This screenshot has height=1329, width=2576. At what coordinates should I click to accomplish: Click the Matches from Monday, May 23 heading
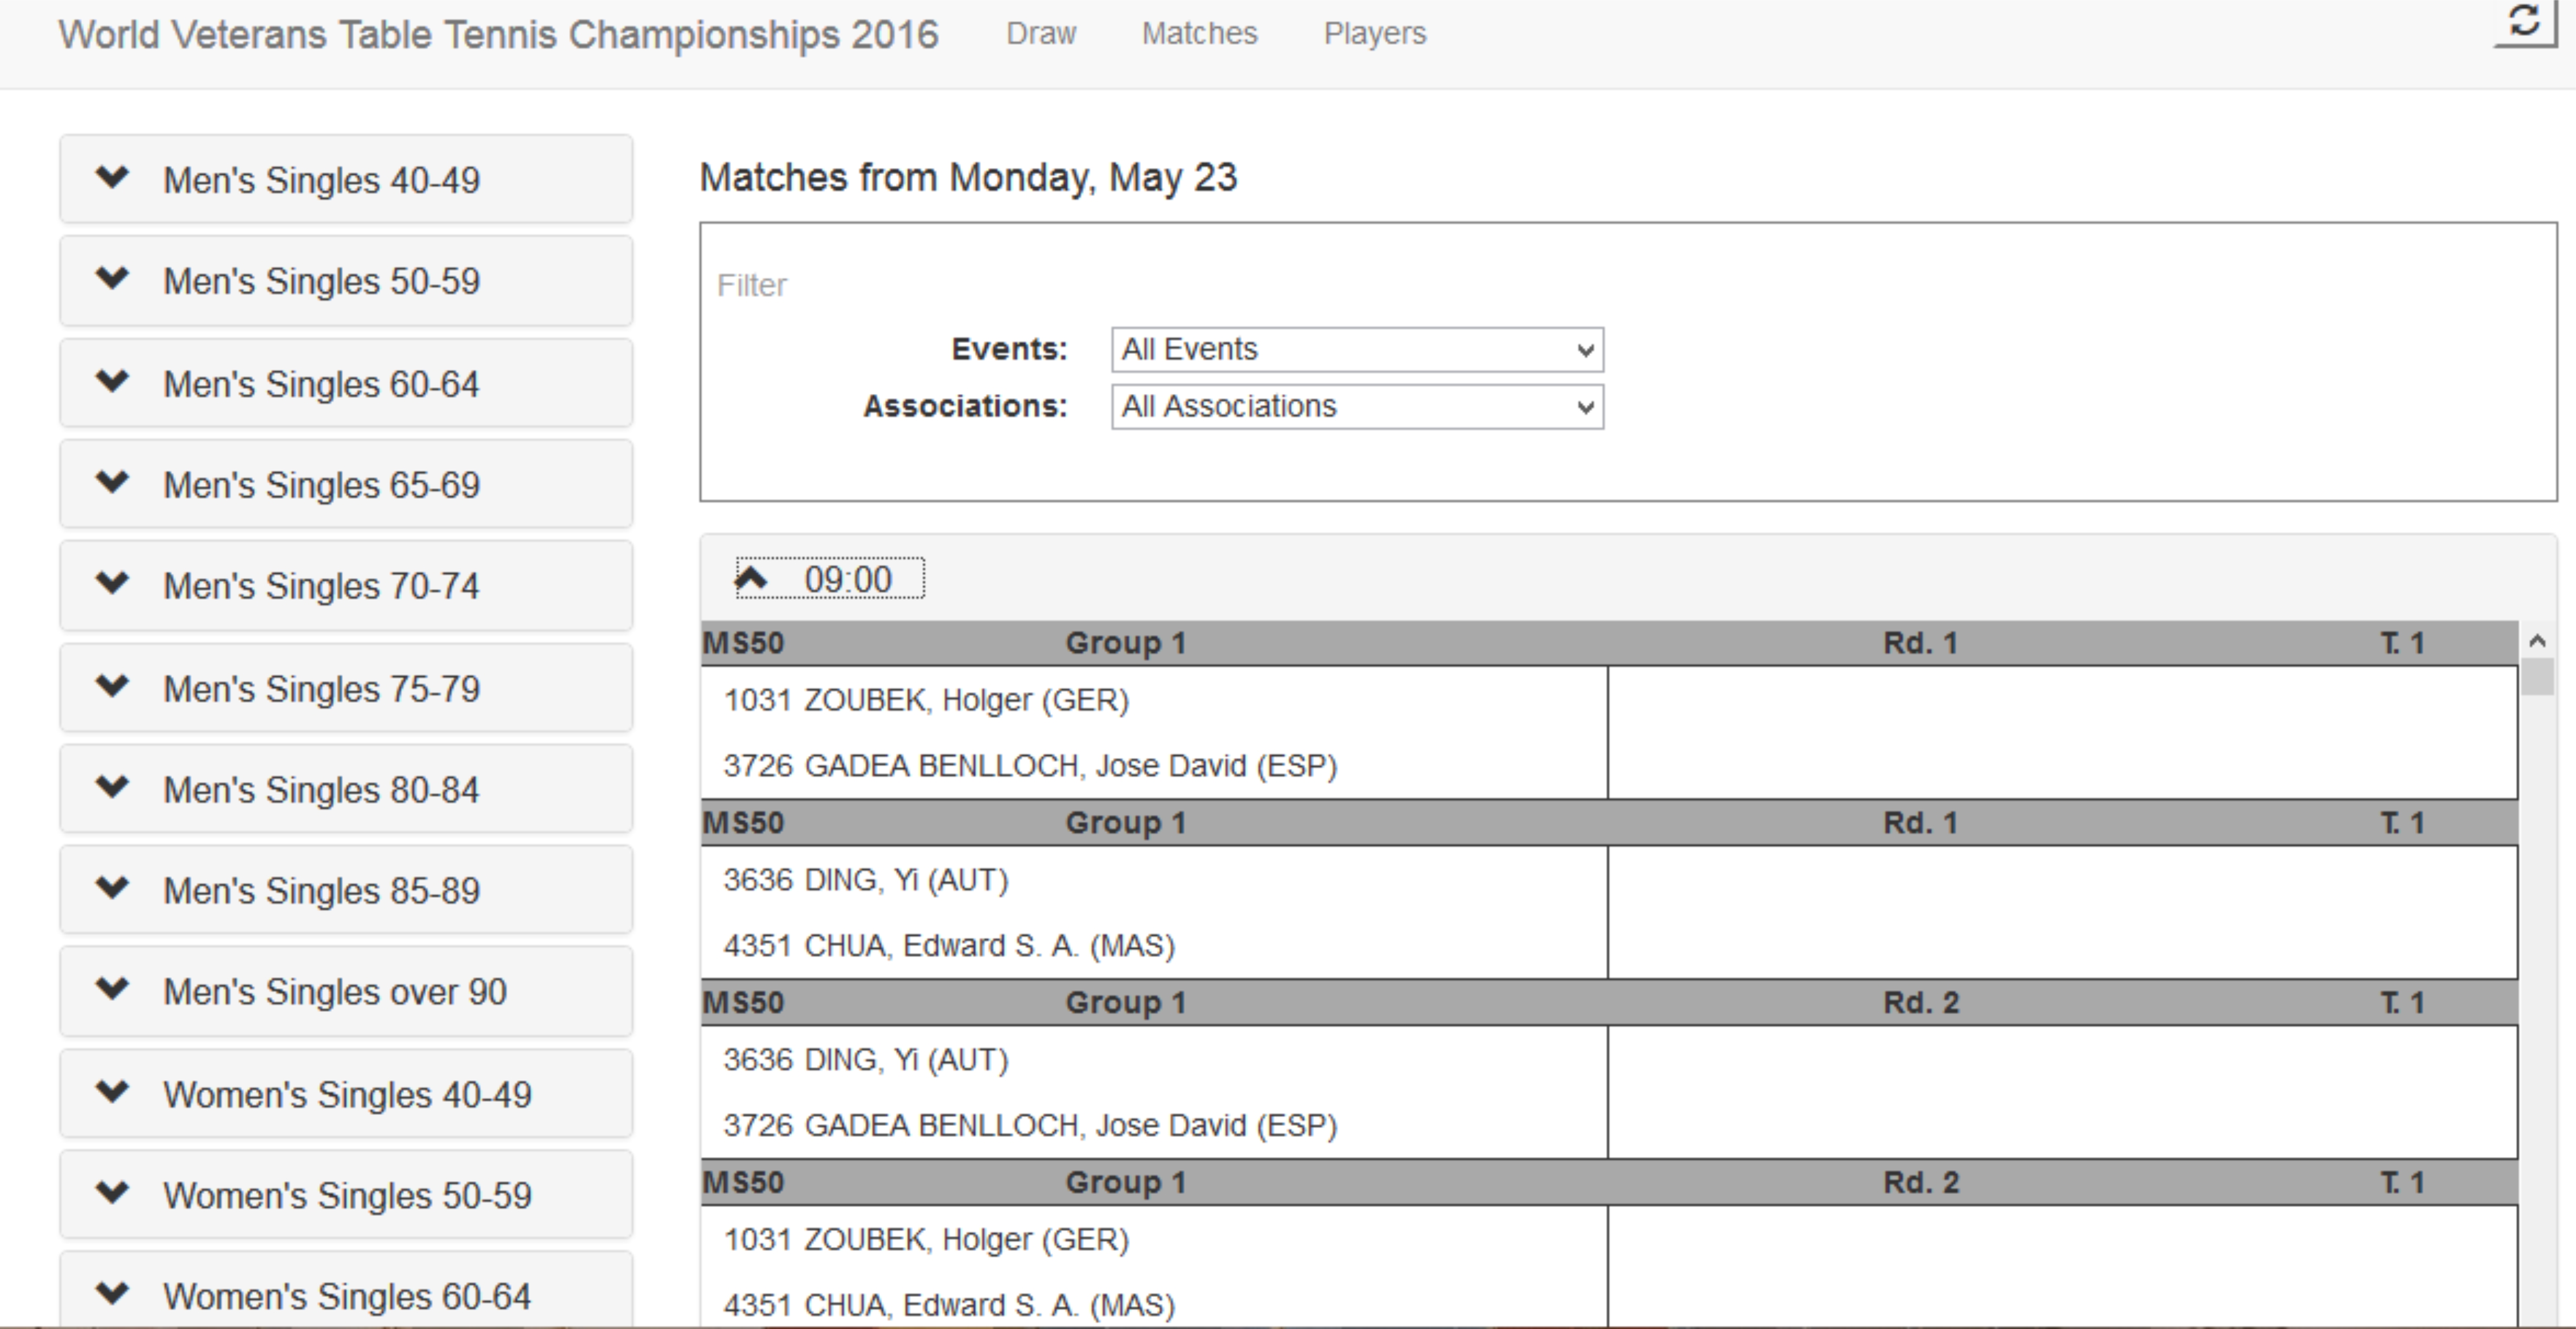(x=968, y=178)
